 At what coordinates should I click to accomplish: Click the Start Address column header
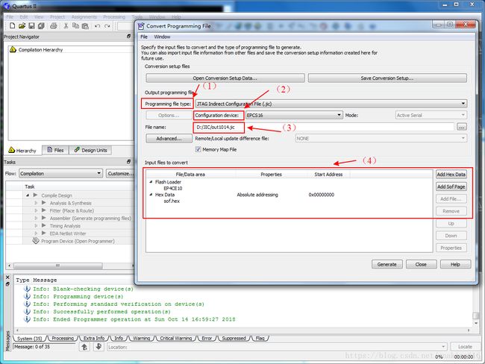pyautogui.click(x=328, y=175)
